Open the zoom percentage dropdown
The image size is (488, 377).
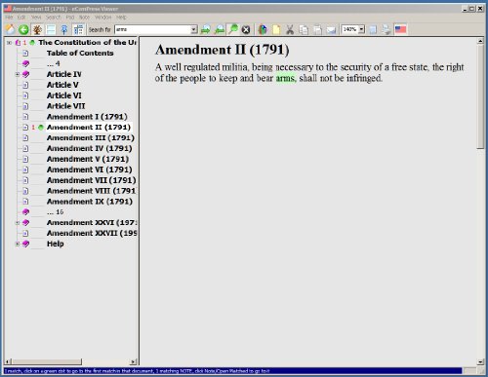(x=361, y=29)
